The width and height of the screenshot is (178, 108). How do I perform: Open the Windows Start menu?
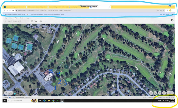click(x=5, y=101)
